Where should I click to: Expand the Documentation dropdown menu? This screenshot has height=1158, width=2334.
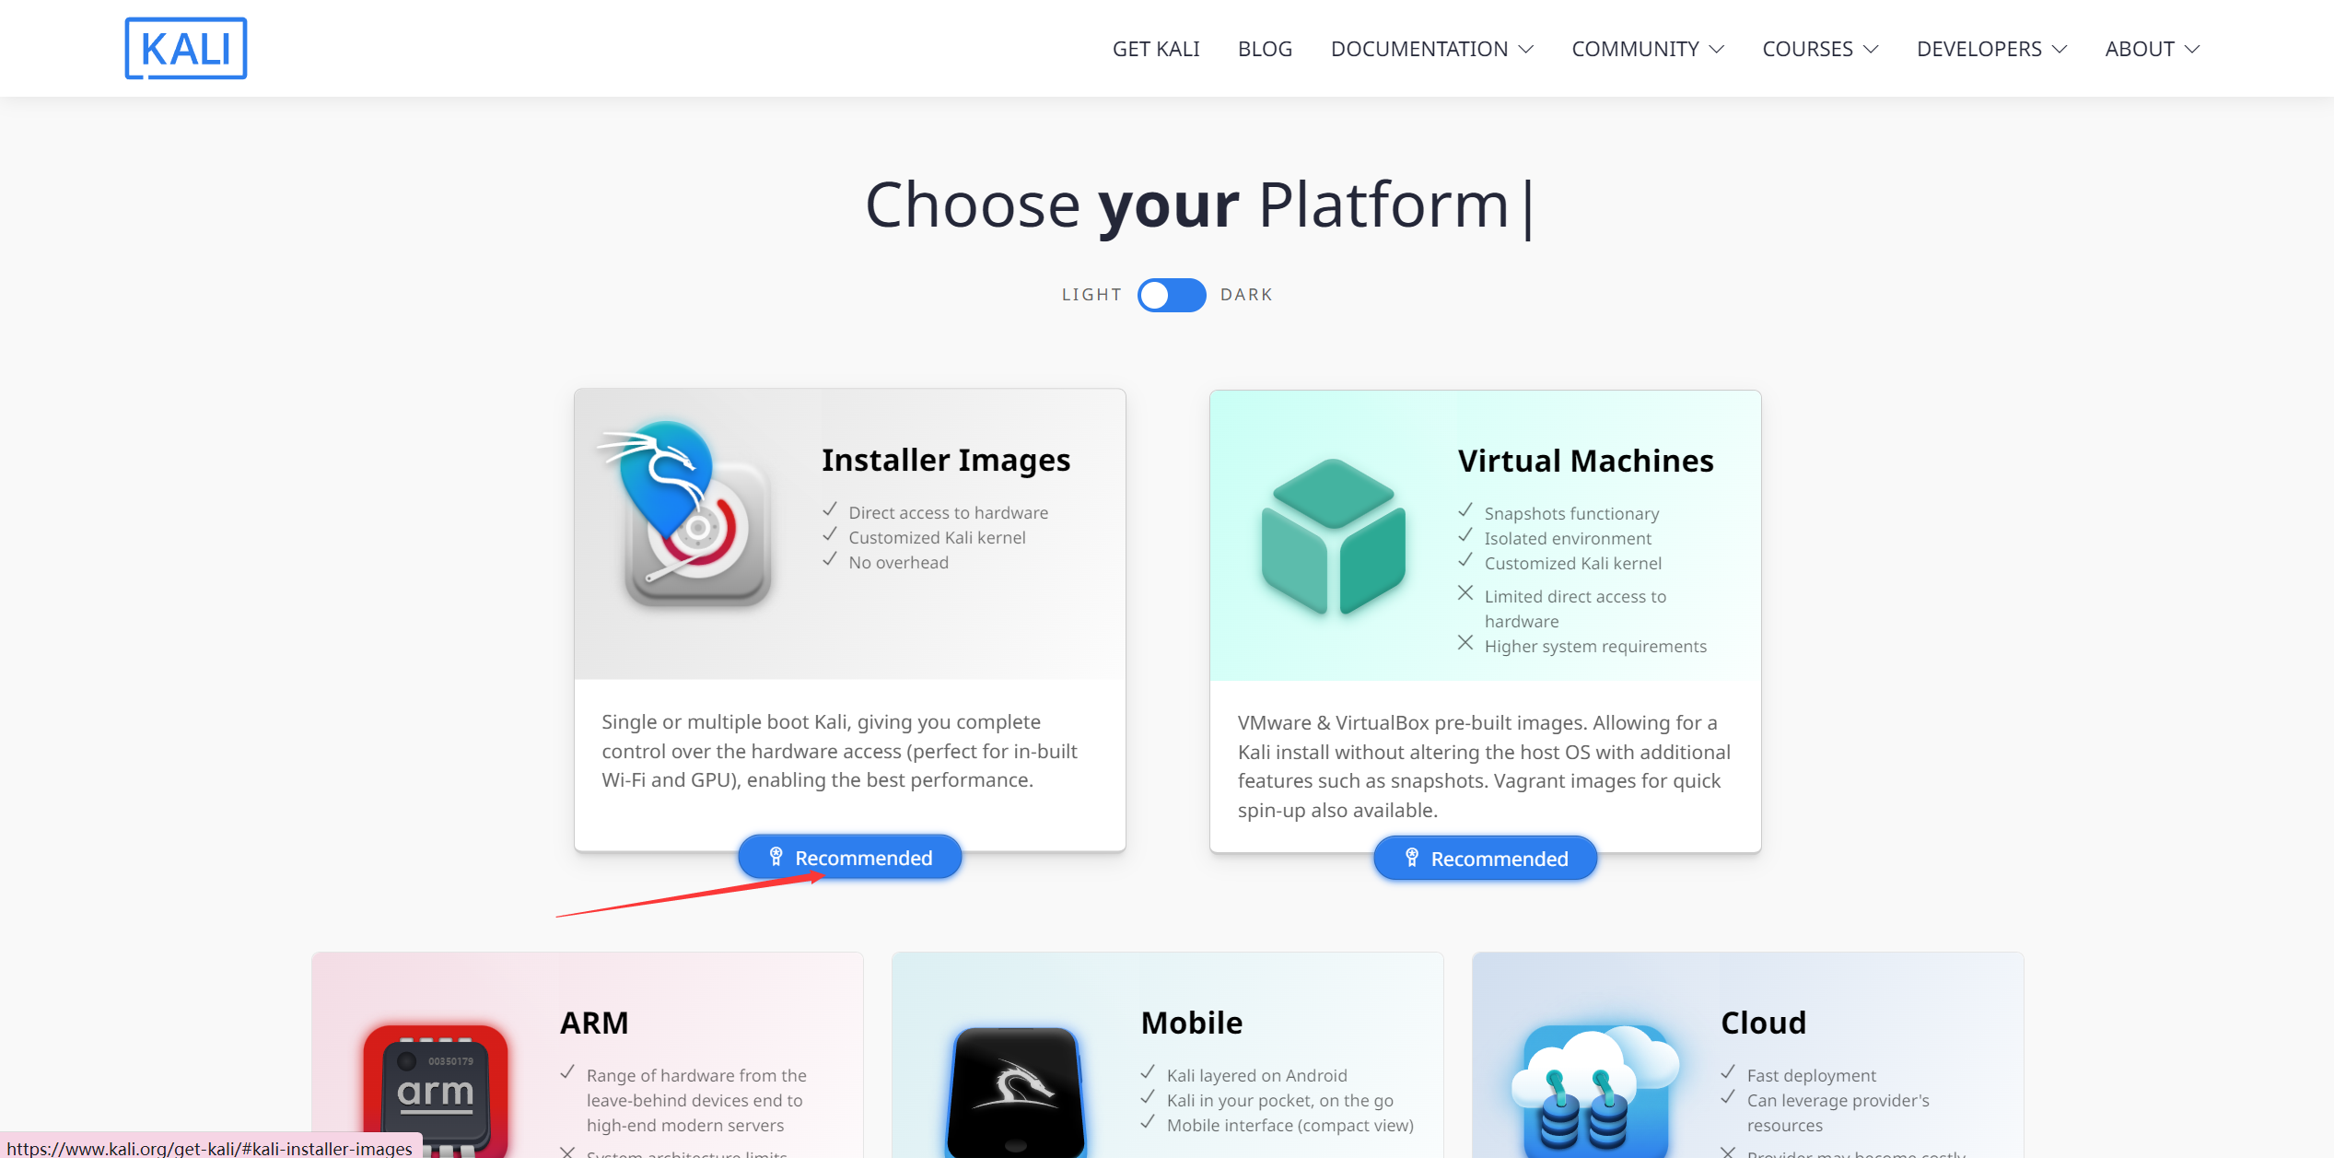(x=1431, y=49)
